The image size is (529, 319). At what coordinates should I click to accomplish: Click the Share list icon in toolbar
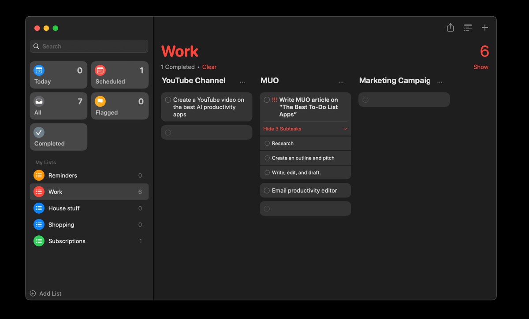click(x=450, y=28)
